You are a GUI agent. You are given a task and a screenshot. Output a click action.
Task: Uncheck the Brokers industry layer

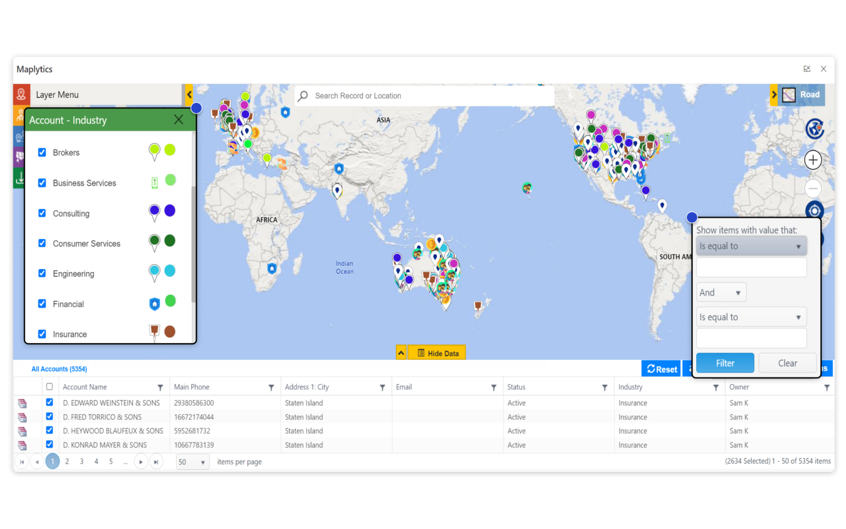(42, 152)
